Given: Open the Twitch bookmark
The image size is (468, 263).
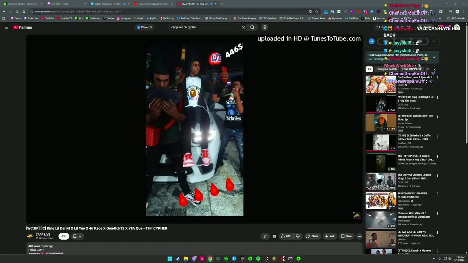Looking at the screenshot, I should (x=16, y=18).
